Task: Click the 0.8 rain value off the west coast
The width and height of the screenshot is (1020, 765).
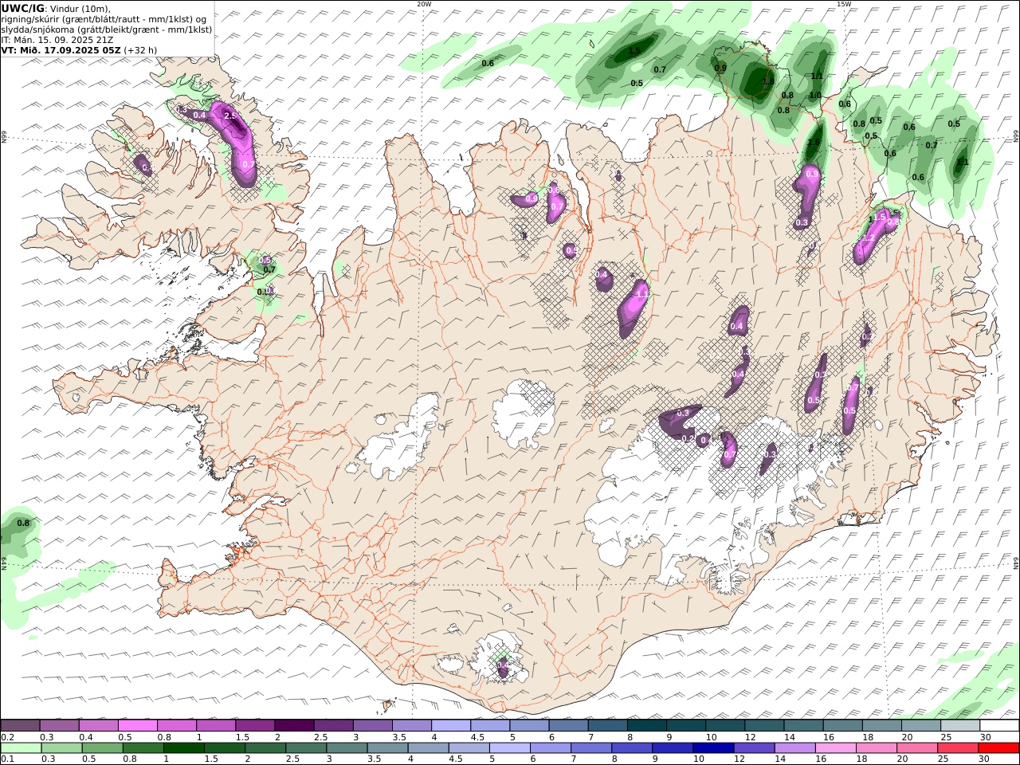Action: click(x=23, y=524)
